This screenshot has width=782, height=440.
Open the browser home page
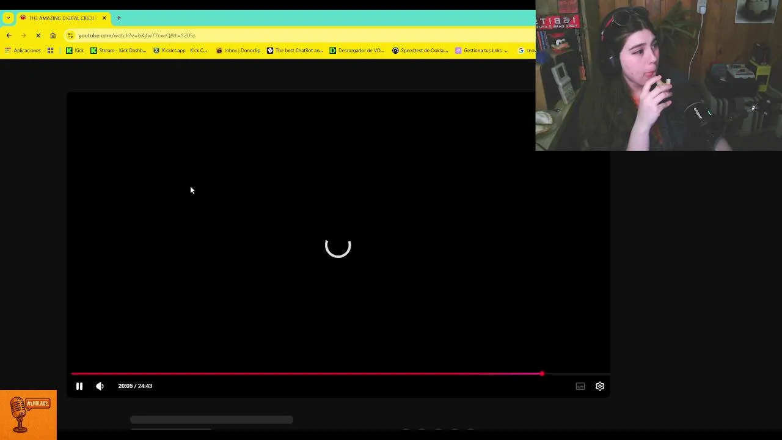click(x=53, y=35)
